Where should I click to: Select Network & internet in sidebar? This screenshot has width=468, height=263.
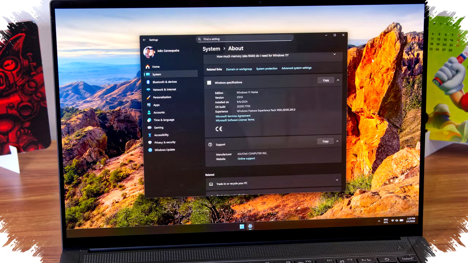click(x=164, y=89)
